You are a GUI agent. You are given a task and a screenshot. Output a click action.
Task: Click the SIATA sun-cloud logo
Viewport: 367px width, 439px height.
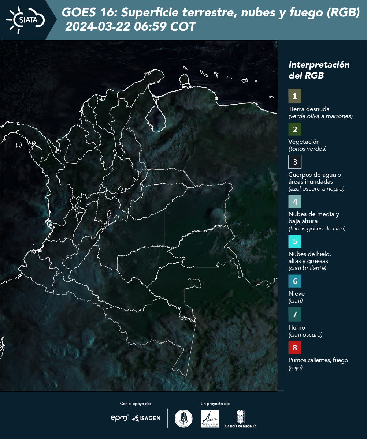tap(25, 20)
